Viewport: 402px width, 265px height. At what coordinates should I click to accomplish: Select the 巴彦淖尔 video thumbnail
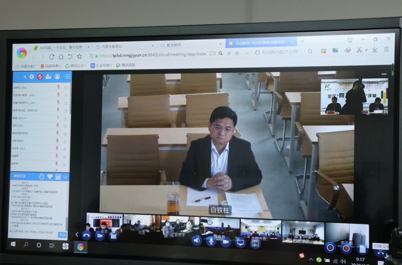303,232
